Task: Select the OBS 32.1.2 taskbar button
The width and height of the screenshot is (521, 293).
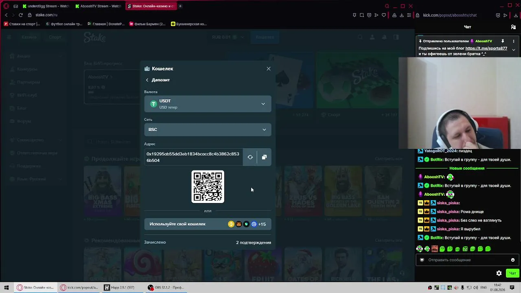Action: (166, 288)
